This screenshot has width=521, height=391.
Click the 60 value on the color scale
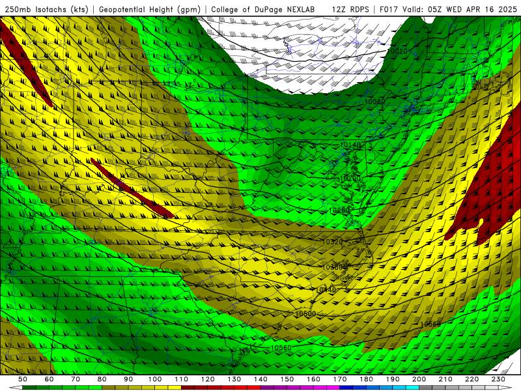49,379
